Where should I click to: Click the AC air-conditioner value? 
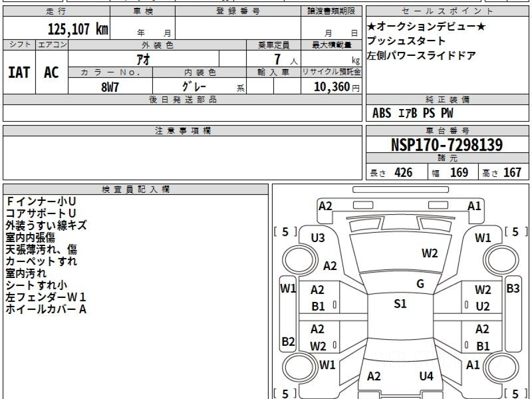pyautogui.click(x=51, y=72)
